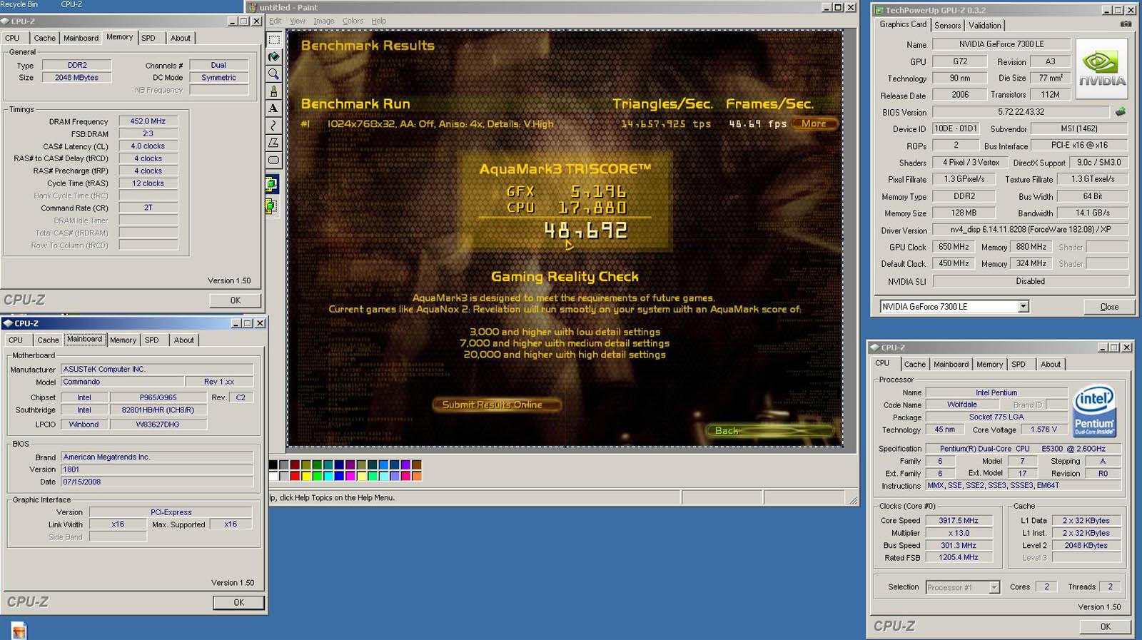Click the Intel Pentium logo in CPU-Z
The width and height of the screenshot is (1142, 640).
pos(1094,412)
